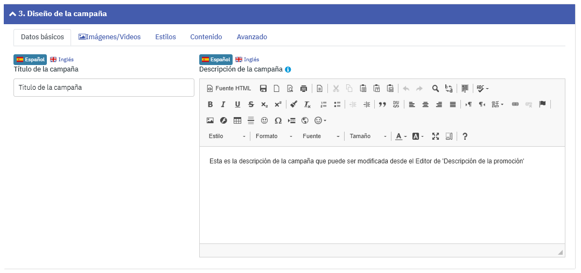The height and width of the screenshot is (273, 581).
Task: Align text left
Action: tap(412, 104)
